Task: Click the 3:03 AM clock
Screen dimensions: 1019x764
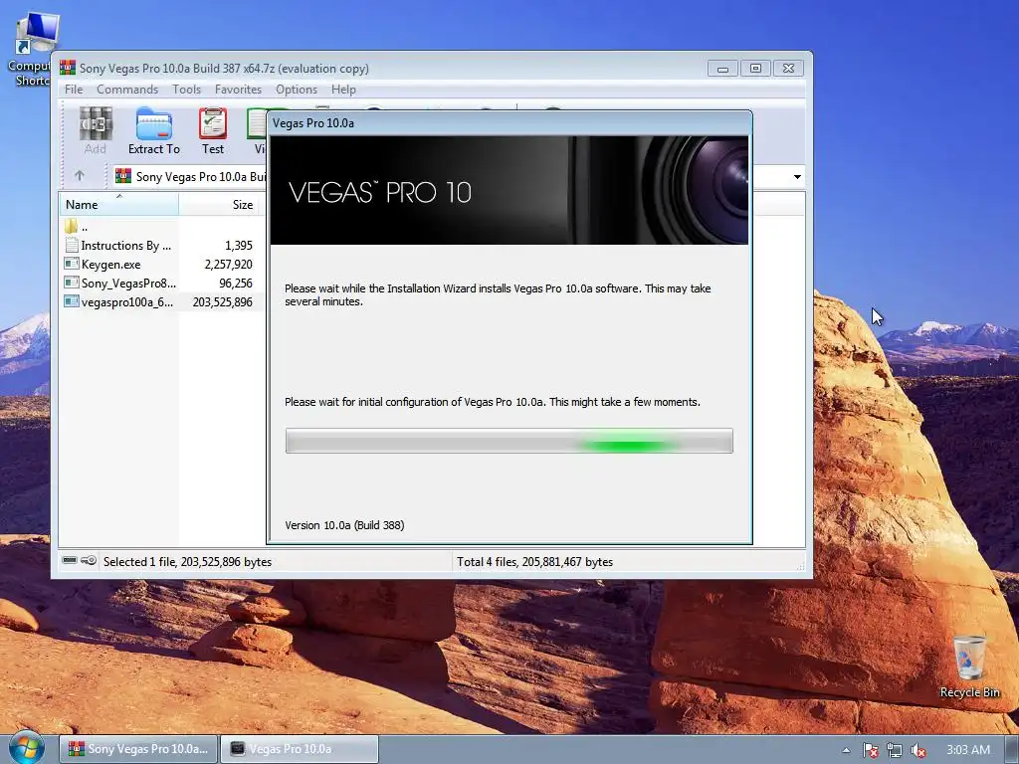Action: point(968,750)
